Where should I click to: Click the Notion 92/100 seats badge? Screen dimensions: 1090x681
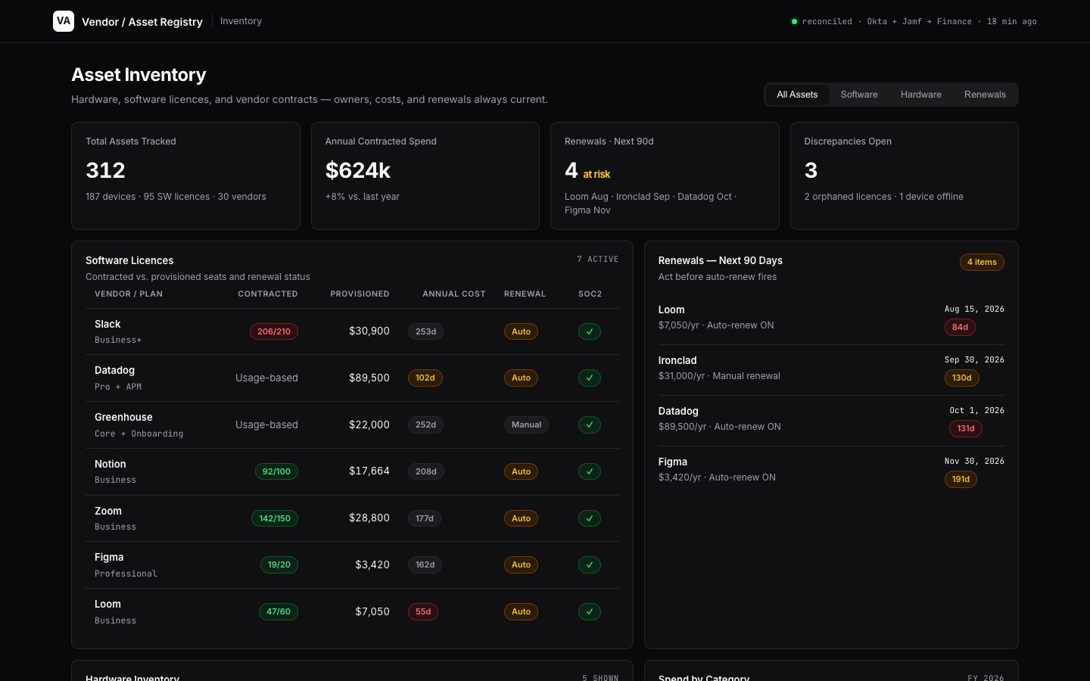click(x=276, y=471)
